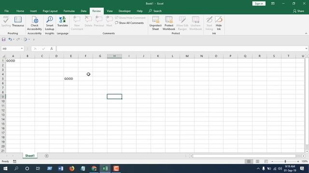This screenshot has height=173, width=309.
Task: Click the Insert Function fx icon
Action: (52, 49)
